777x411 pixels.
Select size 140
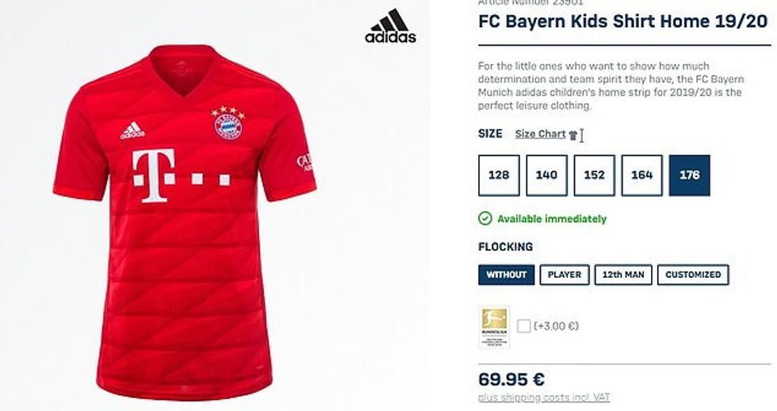pos(546,175)
